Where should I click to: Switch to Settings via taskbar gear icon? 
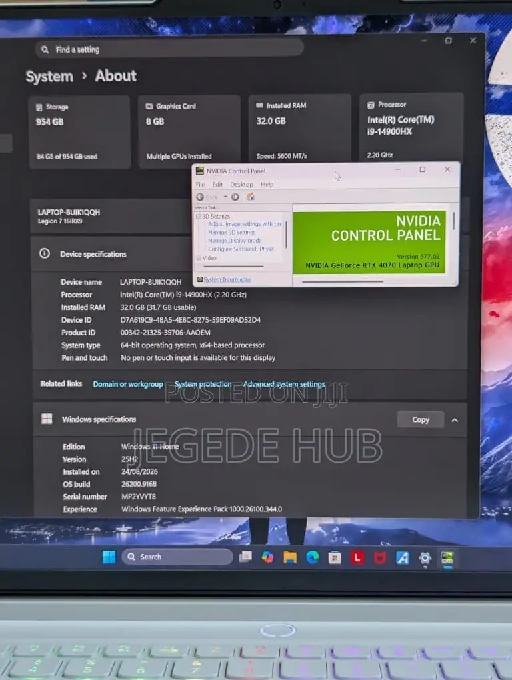tap(425, 558)
